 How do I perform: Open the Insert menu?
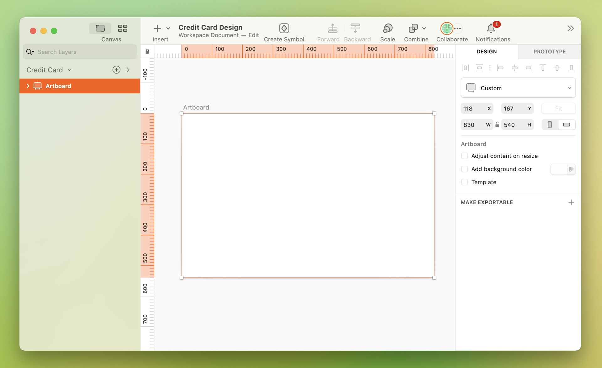click(158, 28)
